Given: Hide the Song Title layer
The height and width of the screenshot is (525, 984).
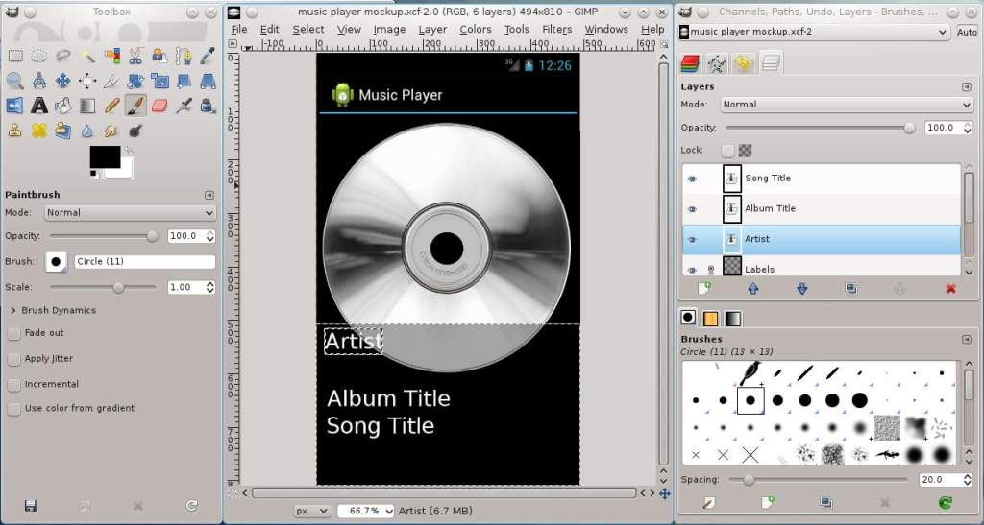Looking at the screenshot, I should (691, 179).
